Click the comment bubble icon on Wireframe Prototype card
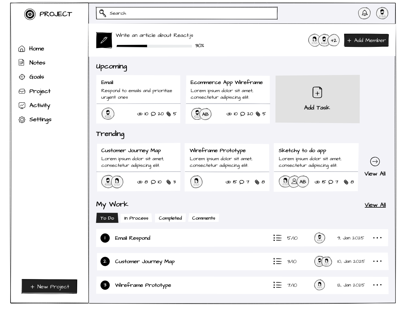 click(x=241, y=182)
